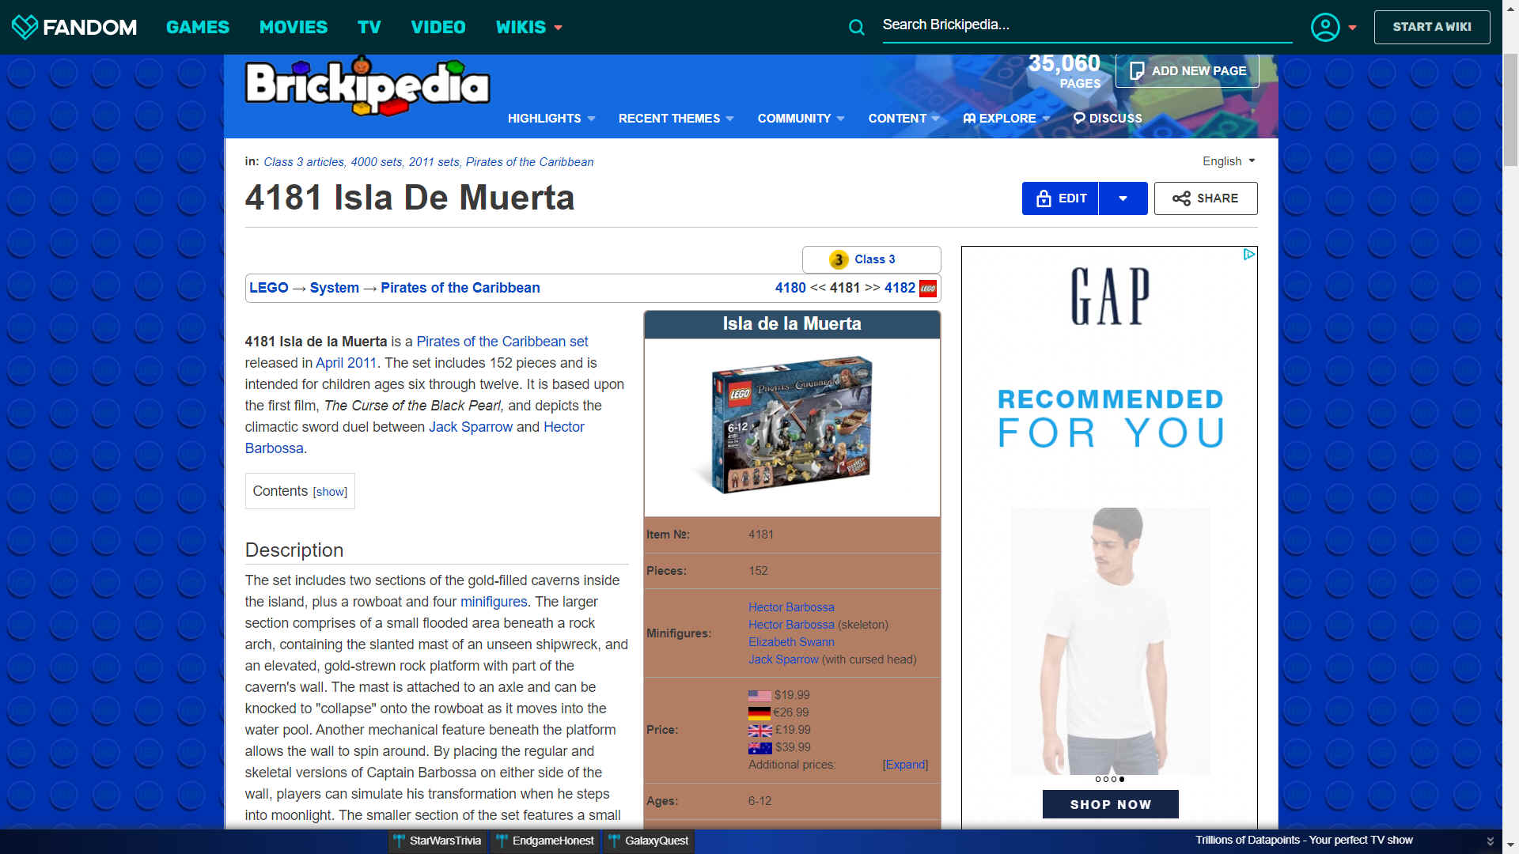Click the LEGO breadcrumb link
The height and width of the screenshot is (854, 1519).
coord(269,288)
